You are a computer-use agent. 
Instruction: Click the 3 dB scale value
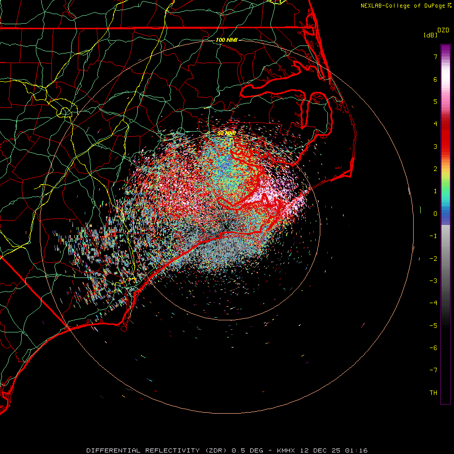pyautogui.click(x=435, y=146)
